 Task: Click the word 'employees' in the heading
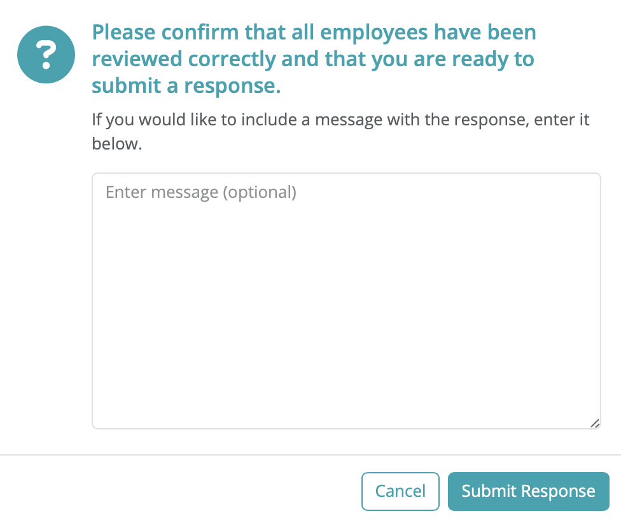click(x=374, y=33)
